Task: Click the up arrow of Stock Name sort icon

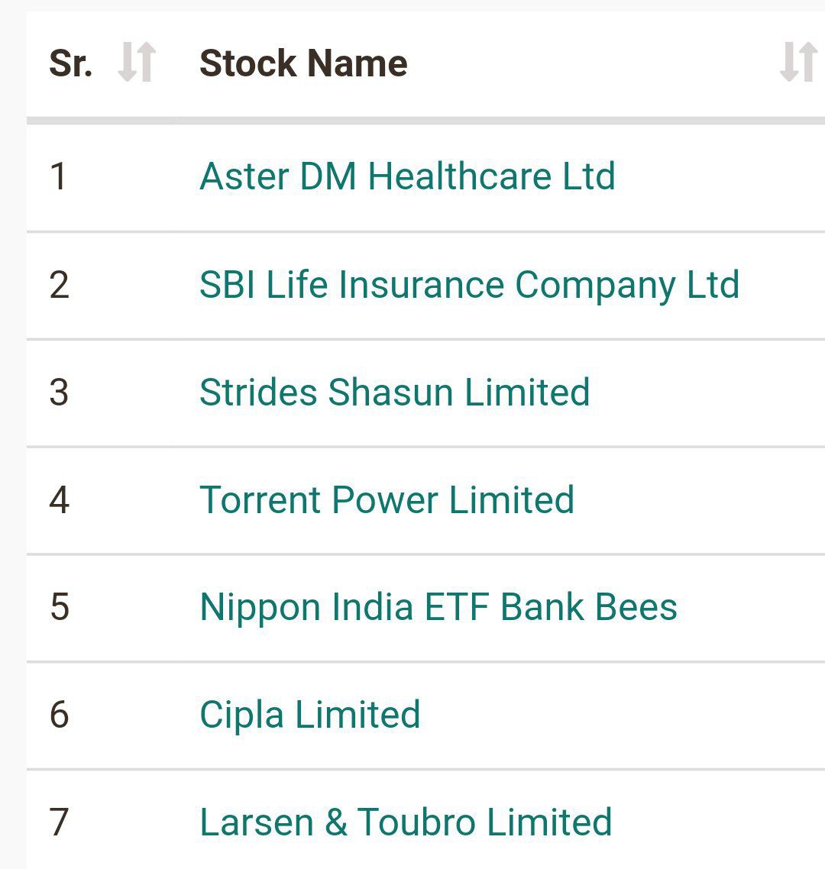Action: click(807, 63)
